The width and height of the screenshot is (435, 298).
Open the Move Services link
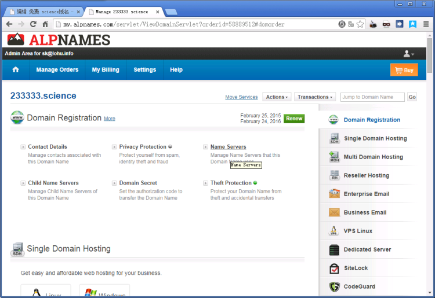(x=241, y=97)
